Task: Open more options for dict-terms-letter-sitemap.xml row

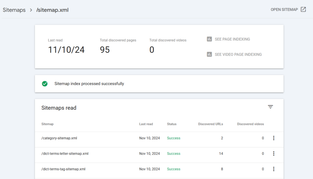Action: [x=274, y=153]
